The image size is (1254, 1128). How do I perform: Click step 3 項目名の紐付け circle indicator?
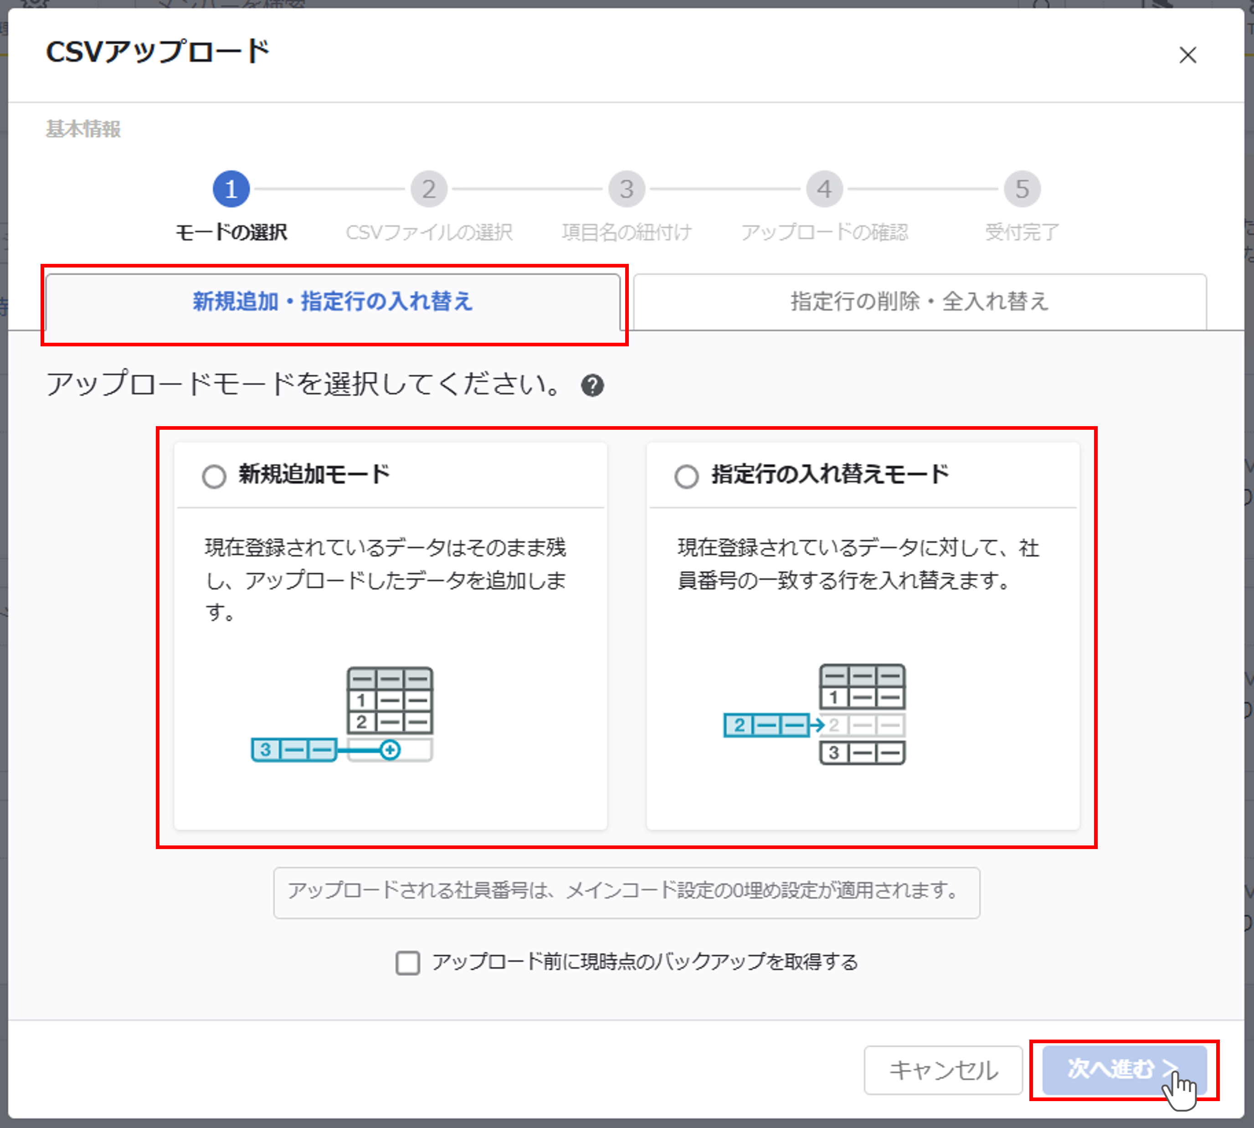point(627,189)
